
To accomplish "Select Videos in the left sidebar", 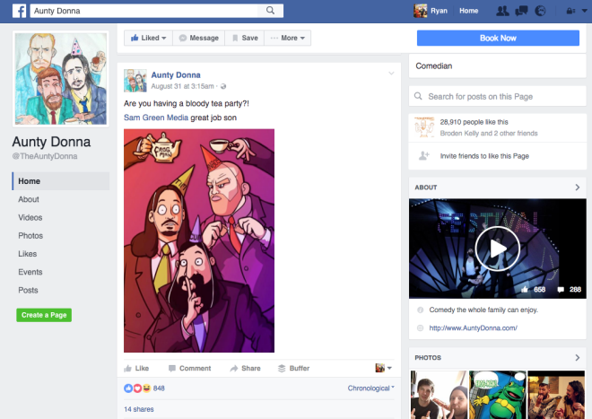I will [30, 217].
